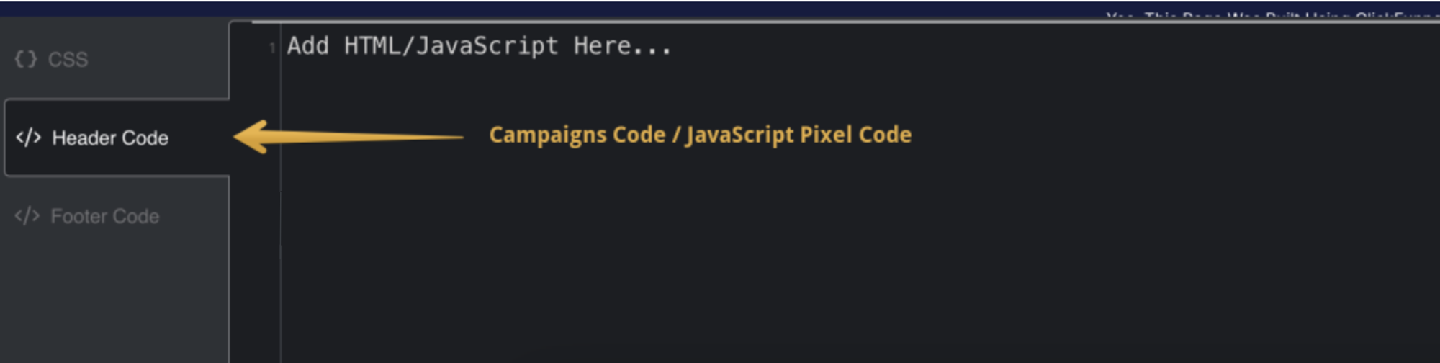The width and height of the screenshot is (1440, 363).
Task: Click the "Campaigns Code" annotation text
Action: pyautogui.click(x=577, y=135)
